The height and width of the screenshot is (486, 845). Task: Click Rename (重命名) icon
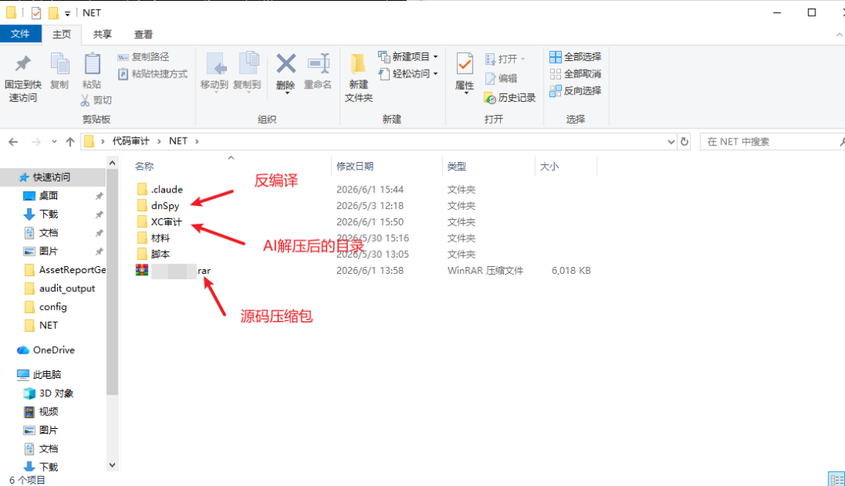point(318,63)
